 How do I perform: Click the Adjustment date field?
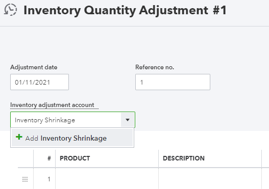39,82
